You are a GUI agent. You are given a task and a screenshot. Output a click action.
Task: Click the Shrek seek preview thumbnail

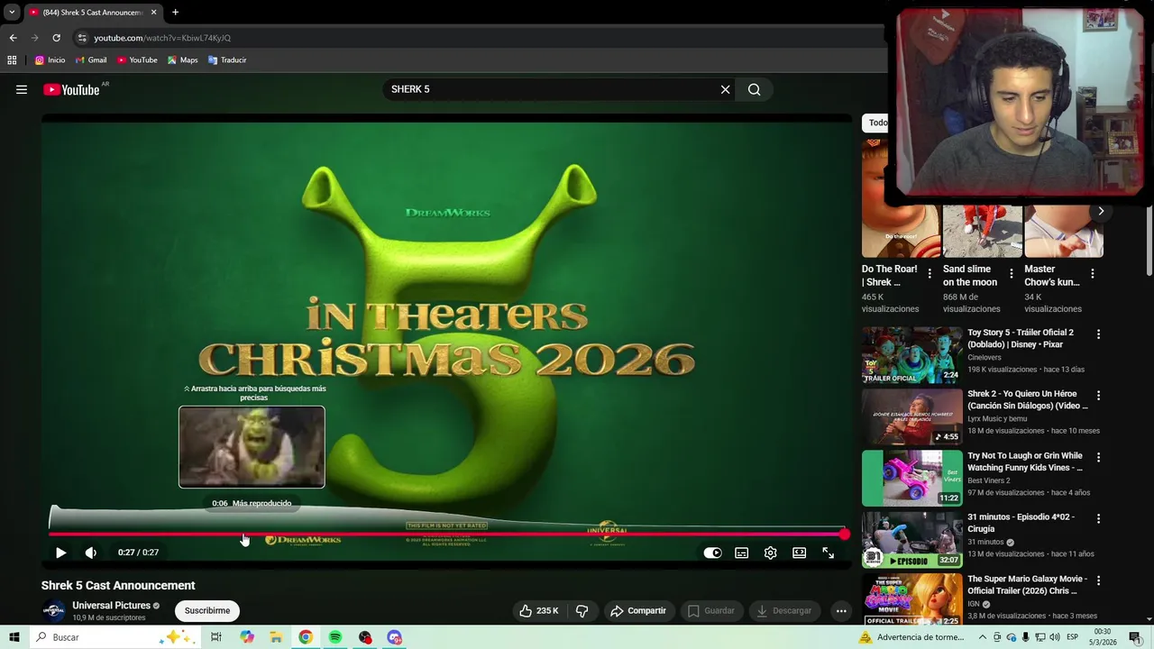(252, 447)
